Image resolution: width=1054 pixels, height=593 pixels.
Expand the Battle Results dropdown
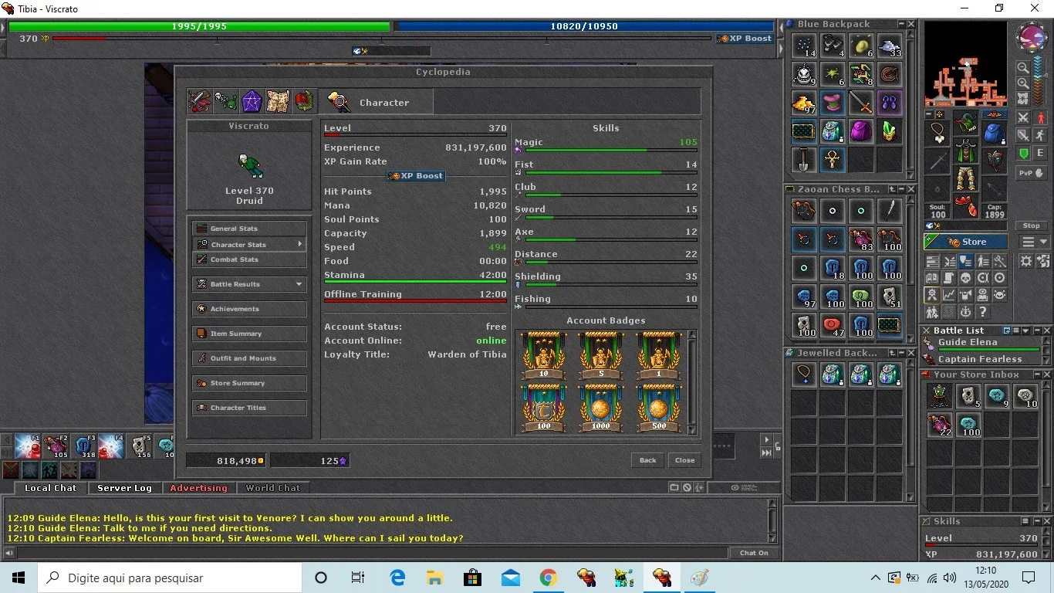point(299,284)
